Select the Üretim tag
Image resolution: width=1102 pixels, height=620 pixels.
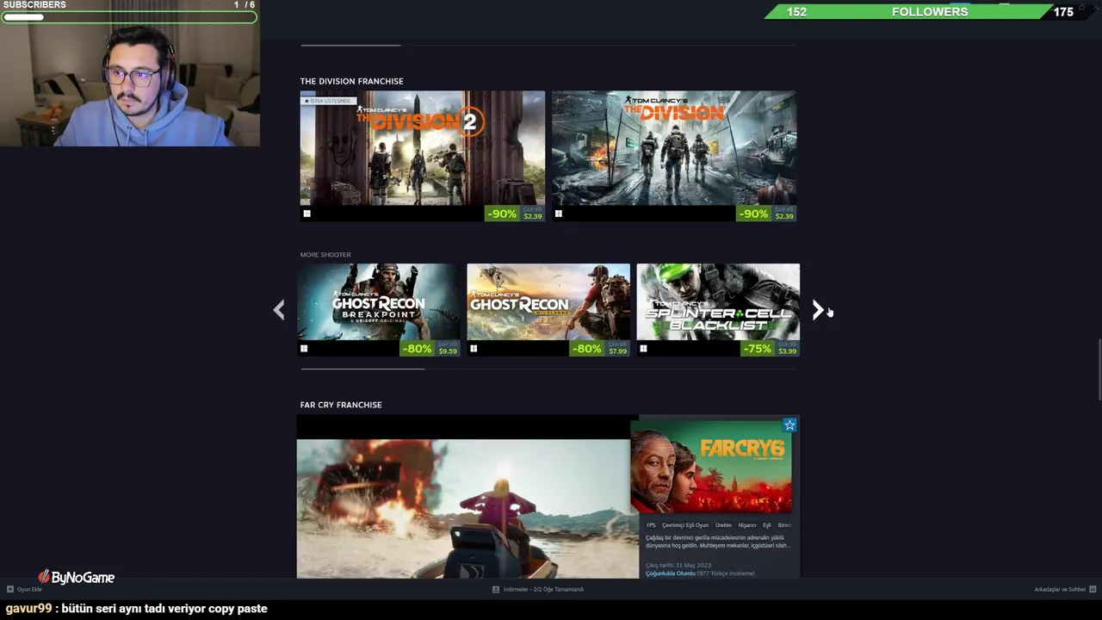(x=723, y=525)
